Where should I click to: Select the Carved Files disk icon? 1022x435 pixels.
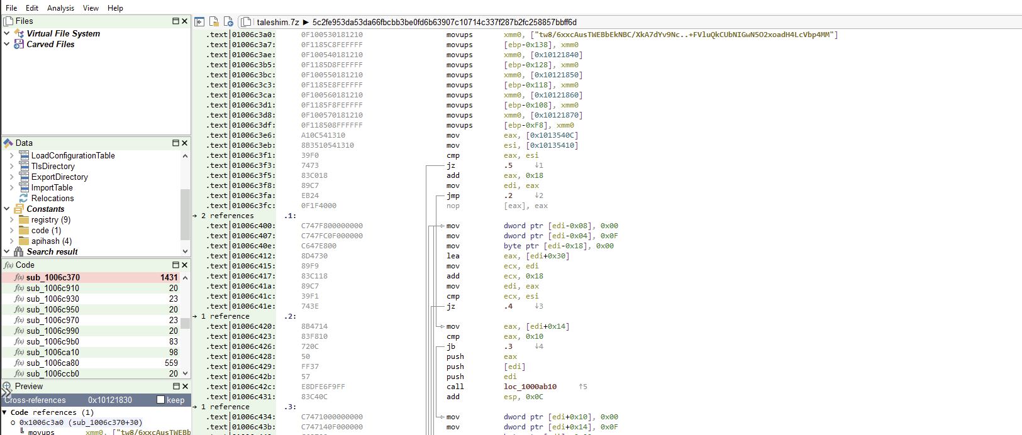[19, 44]
